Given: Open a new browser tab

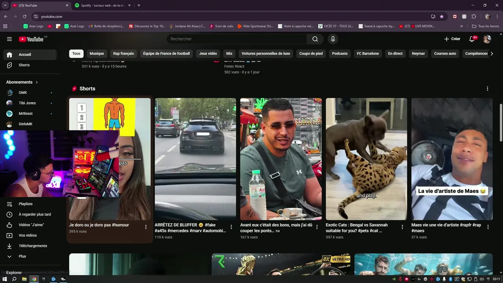Looking at the screenshot, I should [x=139, y=6].
